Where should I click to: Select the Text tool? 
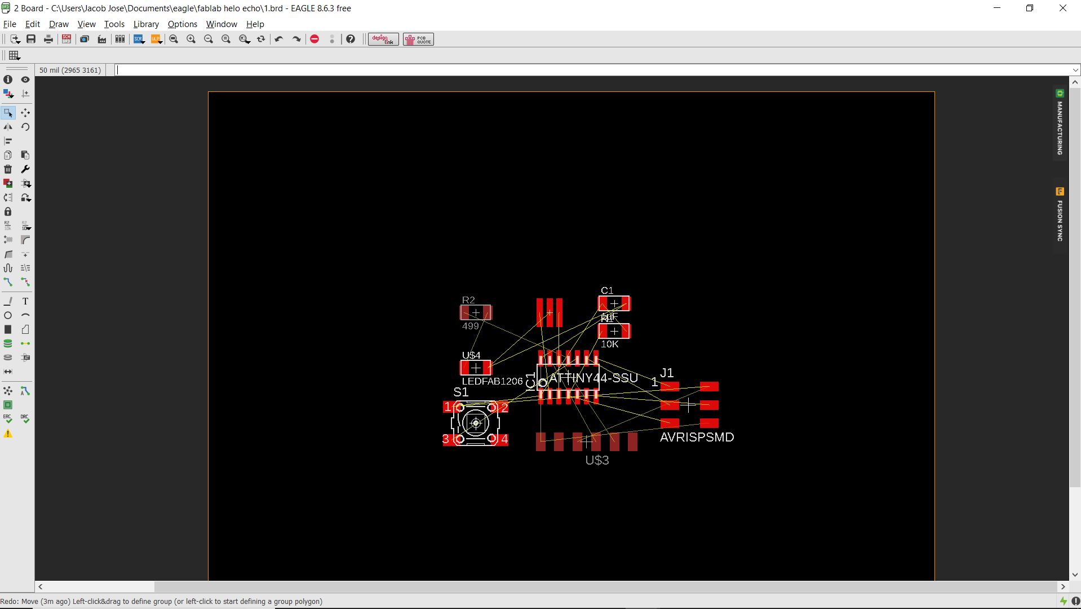[x=25, y=301]
